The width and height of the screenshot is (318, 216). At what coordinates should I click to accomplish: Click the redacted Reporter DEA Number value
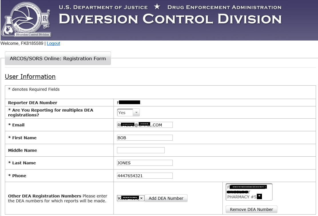pos(129,102)
